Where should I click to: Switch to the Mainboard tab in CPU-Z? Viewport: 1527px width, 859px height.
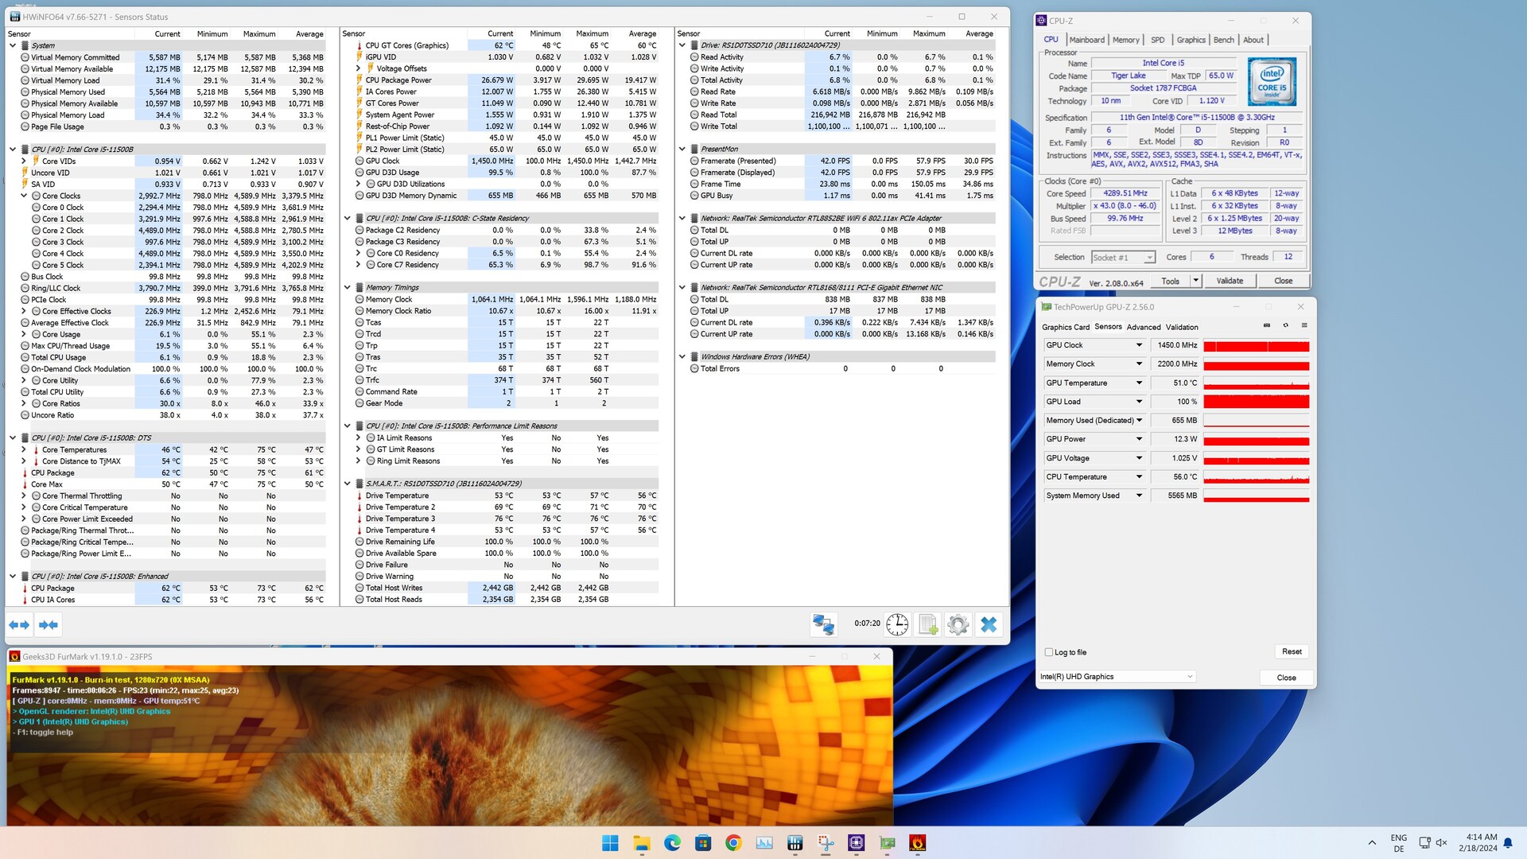(x=1086, y=40)
